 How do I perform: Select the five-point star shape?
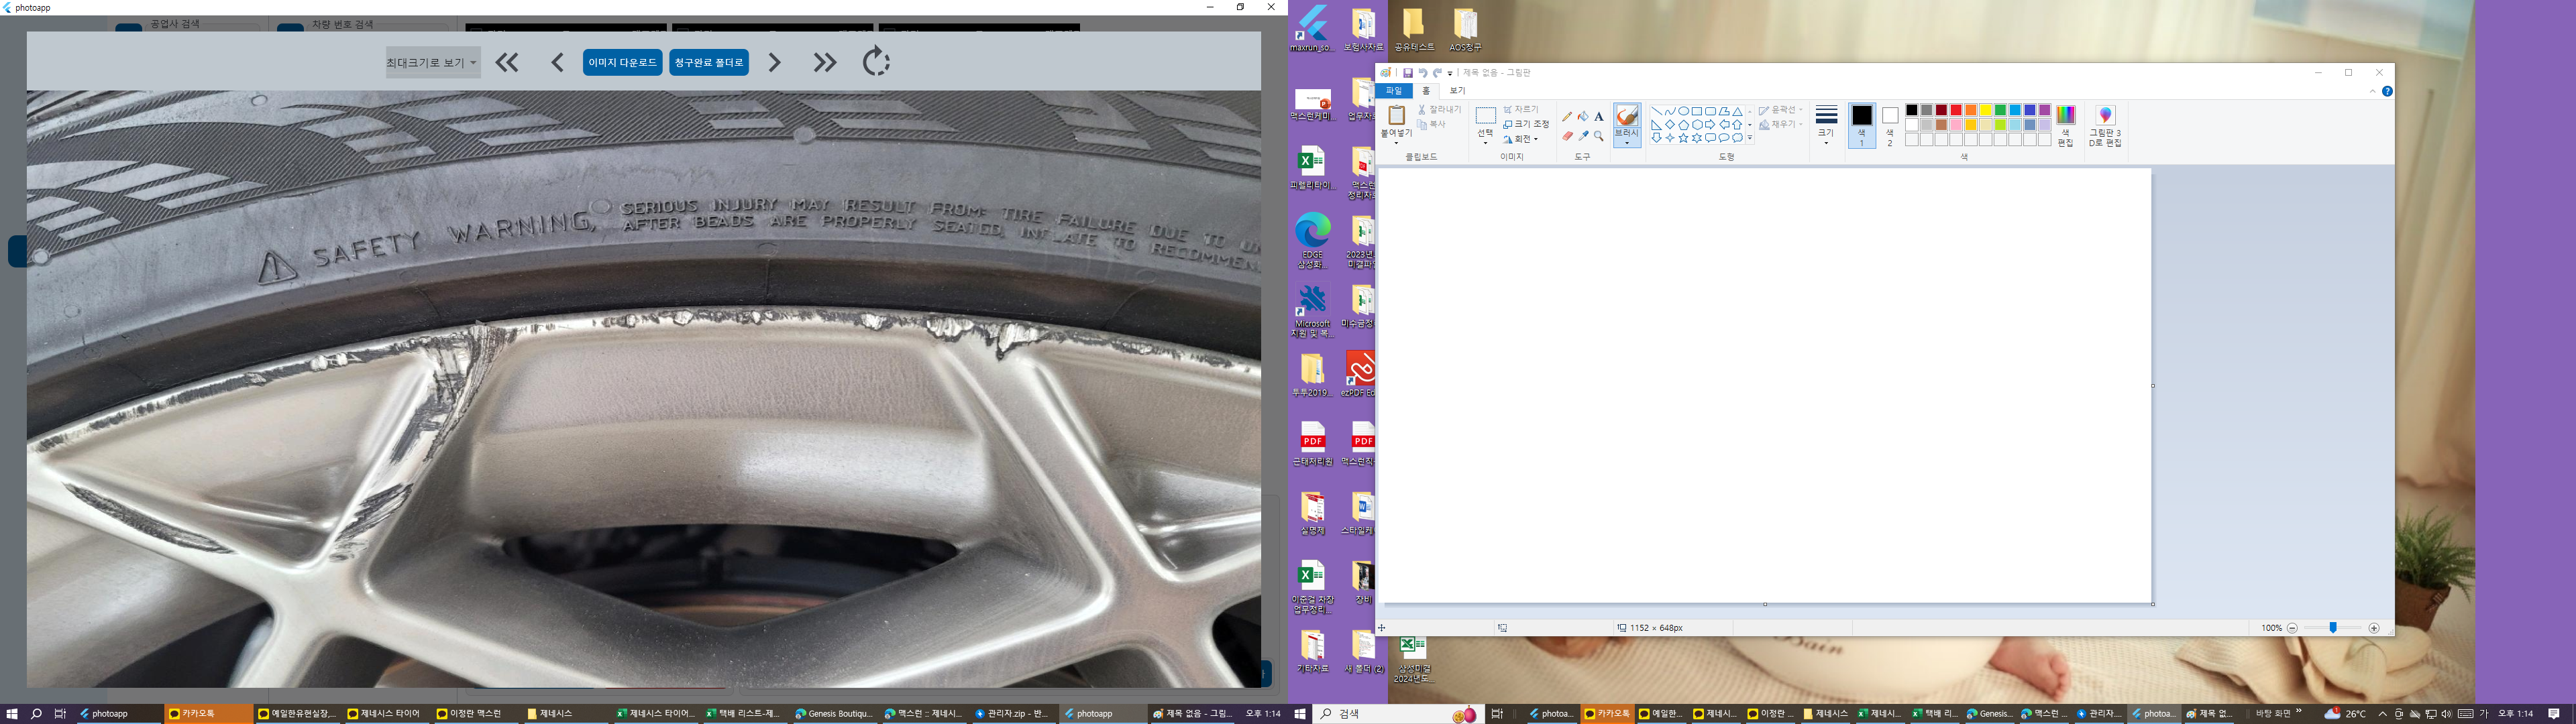(x=1683, y=138)
